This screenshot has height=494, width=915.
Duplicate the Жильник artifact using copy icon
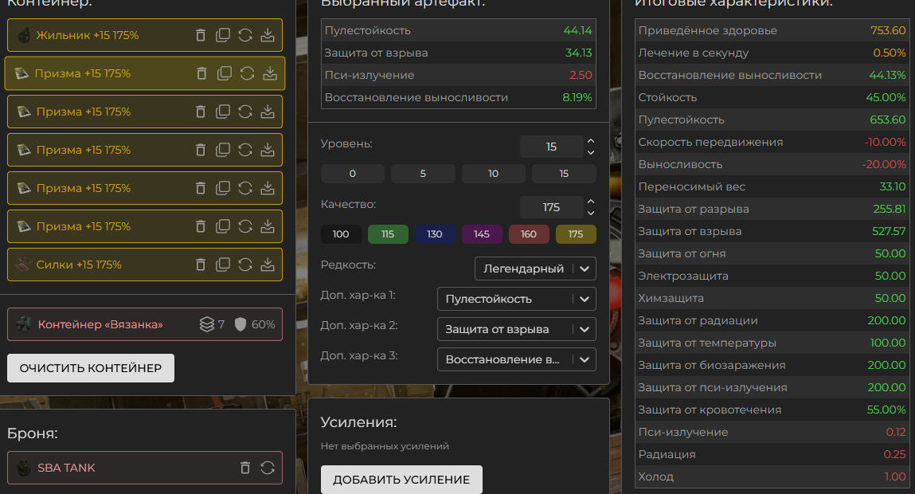[x=224, y=35]
